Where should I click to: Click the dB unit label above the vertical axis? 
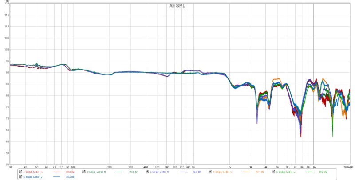8,1
